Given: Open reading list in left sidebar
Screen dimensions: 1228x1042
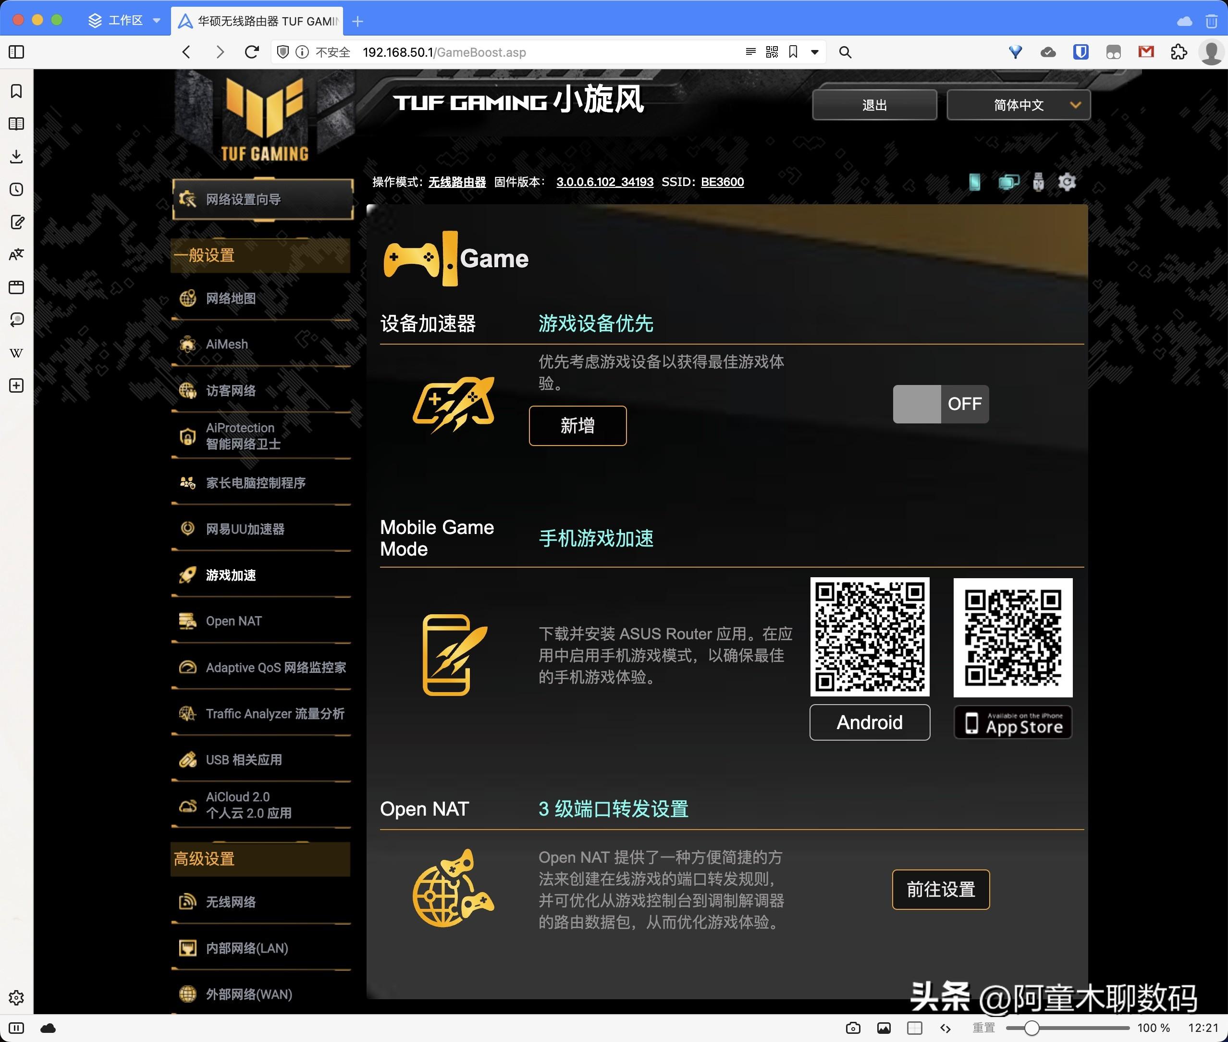Looking at the screenshot, I should (x=16, y=124).
